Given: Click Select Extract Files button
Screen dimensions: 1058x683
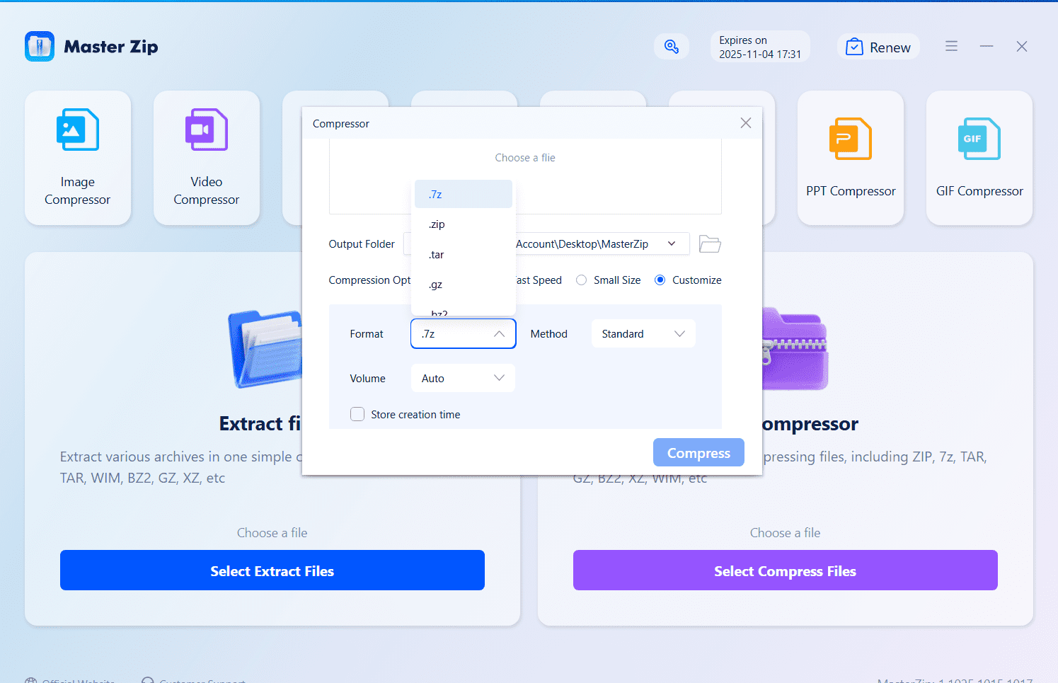Looking at the screenshot, I should [272, 570].
